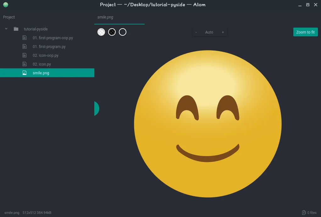Select smile.png in the project tree
The width and height of the screenshot is (321, 217).
pos(47,73)
